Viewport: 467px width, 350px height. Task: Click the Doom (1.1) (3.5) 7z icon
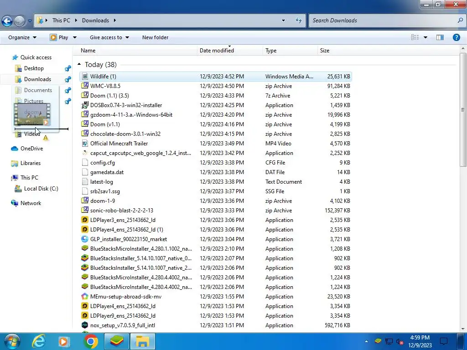click(85, 95)
